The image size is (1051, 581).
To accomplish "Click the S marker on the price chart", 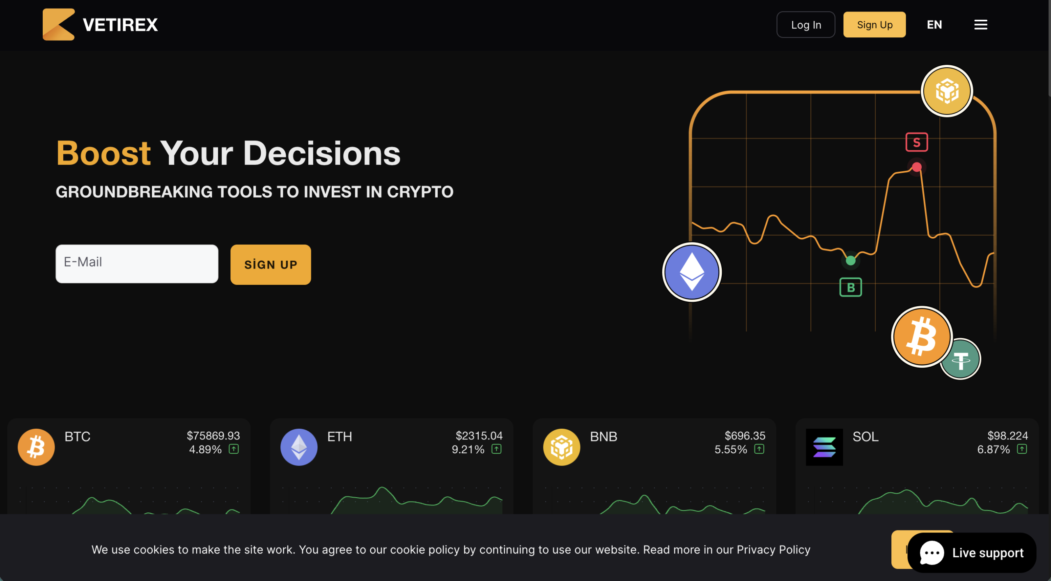I will 917,142.
